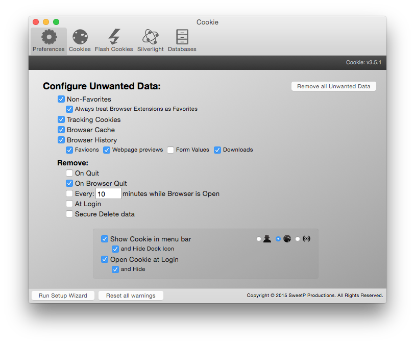Open the Flash Cookies lightning icon

(x=114, y=37)
